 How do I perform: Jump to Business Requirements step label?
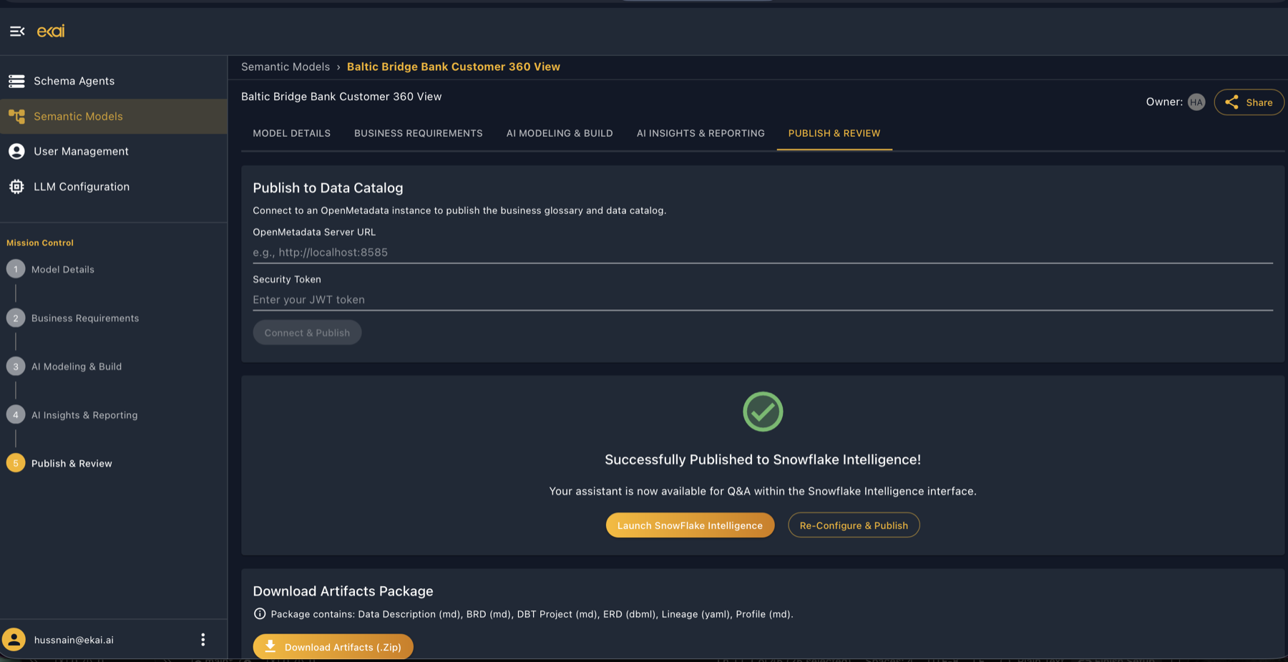pos(85,318)
